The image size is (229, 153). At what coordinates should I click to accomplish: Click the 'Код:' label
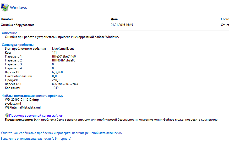click(x=8, y=53)
